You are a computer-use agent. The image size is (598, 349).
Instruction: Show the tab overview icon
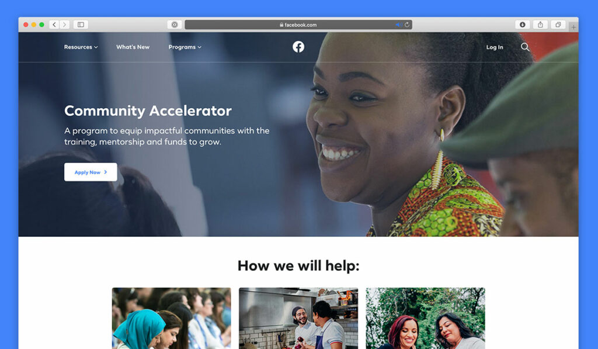(558, 25)
